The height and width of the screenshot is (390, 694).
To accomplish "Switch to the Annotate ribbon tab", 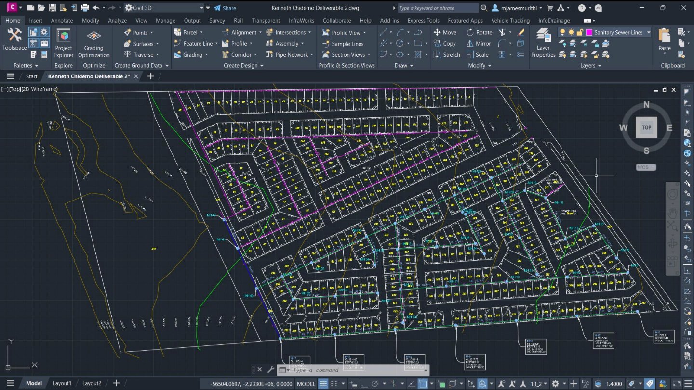I will pyautogui.click(x=62, y=20).
